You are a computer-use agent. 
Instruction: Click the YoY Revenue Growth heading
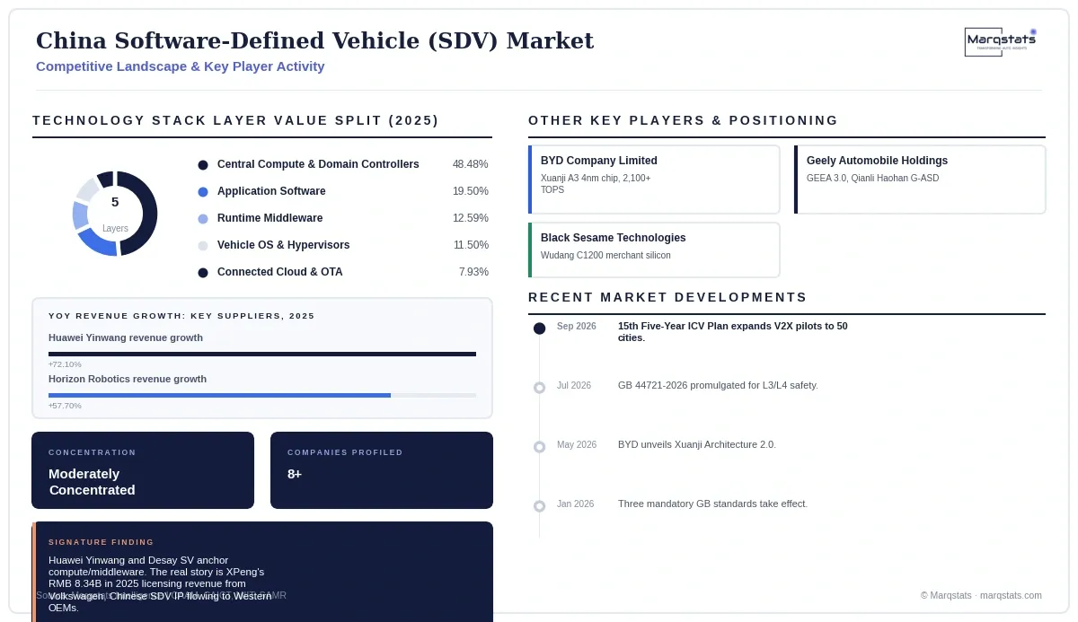pyautogui.click(x=181, y=316)
